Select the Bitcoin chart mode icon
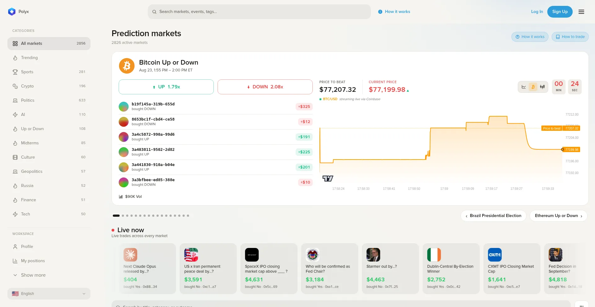Viewport: 595px width, 307px height. point(533,87)
